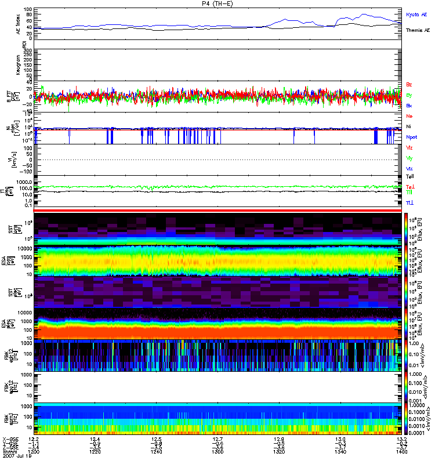Select the X-GSE value 12.4
This screenshot has height=464, width=435.
pyautogui.click(x=95, y=439)
